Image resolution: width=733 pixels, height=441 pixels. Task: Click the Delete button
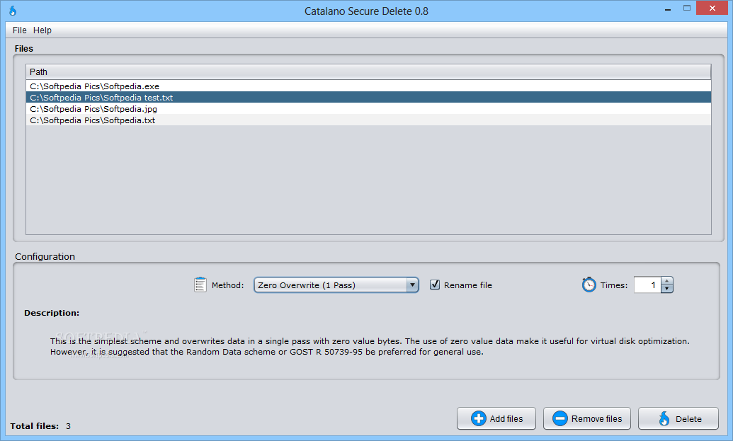pyautogui.click(x=678, y=418)
